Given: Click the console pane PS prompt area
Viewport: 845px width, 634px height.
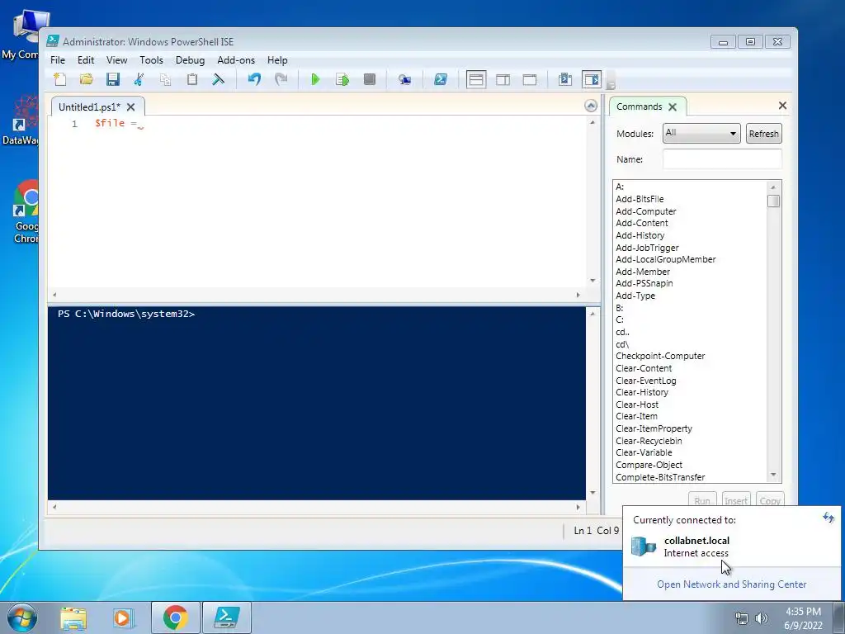Looking at the screenshot, I should coord(126,314).
